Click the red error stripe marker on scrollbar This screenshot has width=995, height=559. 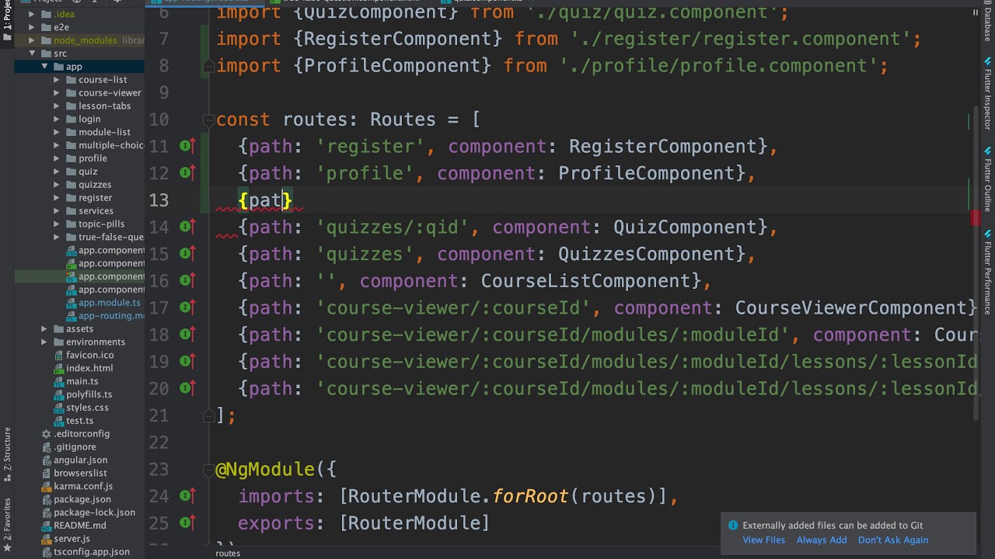point(975,217)
